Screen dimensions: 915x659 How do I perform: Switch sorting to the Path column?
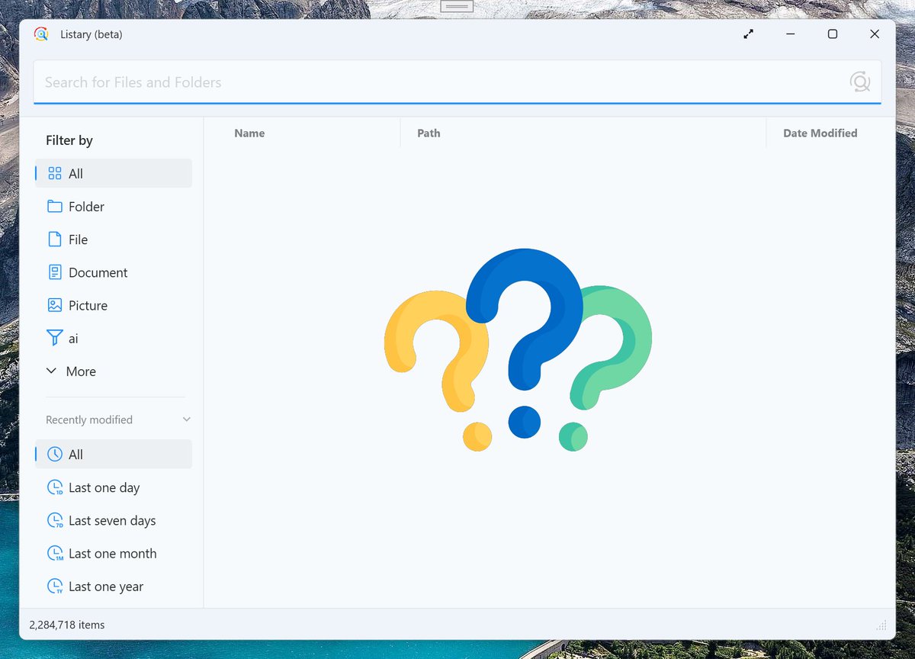tap(429, 133)
